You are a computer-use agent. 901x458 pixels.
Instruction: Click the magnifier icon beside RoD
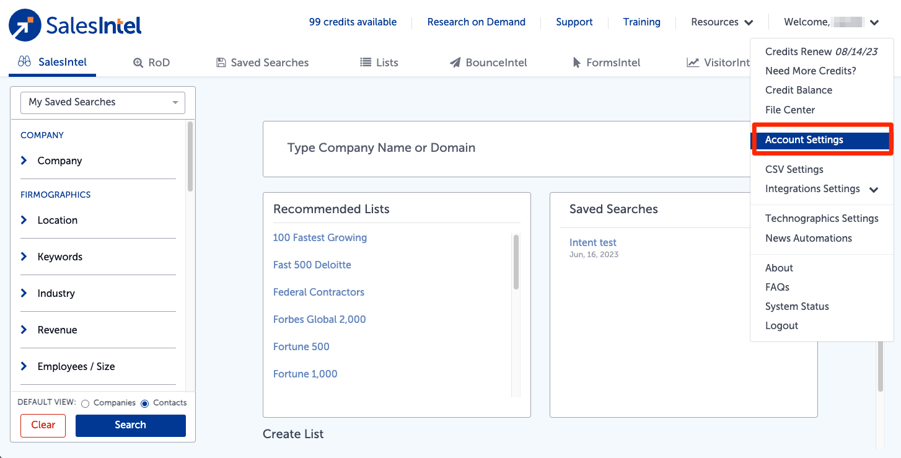tap(138, 63)
